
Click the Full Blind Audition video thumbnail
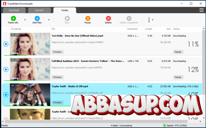[x=30, y=69]
